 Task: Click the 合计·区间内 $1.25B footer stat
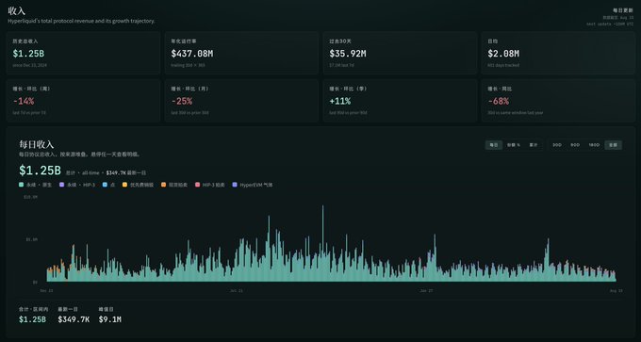pos(33,316)
